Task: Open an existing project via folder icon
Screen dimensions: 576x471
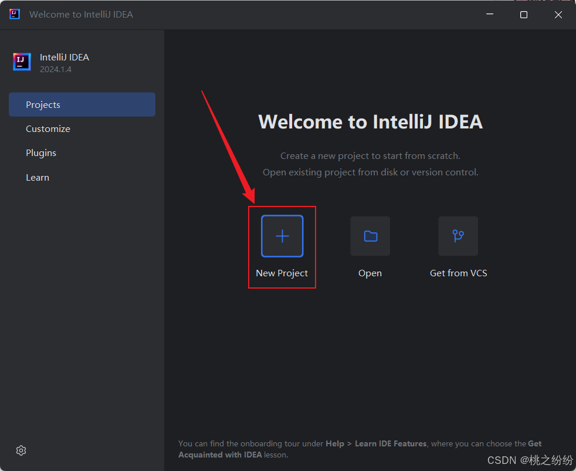Action: pyautogui.click(x=370, y=236)
